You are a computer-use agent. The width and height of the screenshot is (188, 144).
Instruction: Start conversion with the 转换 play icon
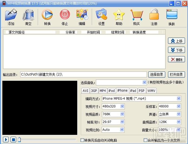[47, 15]
